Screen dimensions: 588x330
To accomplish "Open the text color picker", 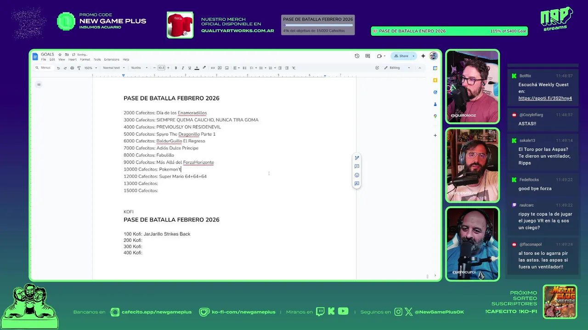I will click(197, 68).
